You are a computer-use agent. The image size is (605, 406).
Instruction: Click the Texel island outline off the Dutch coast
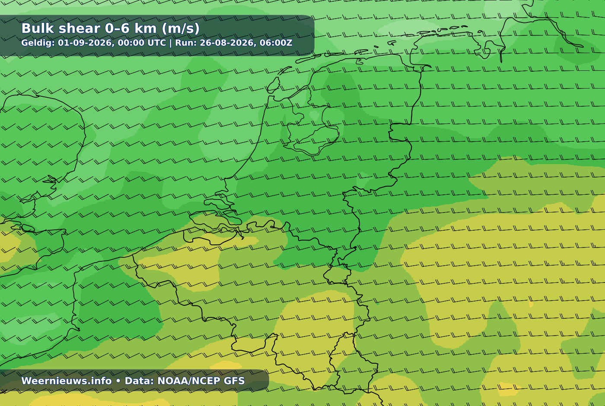point(273,85)
